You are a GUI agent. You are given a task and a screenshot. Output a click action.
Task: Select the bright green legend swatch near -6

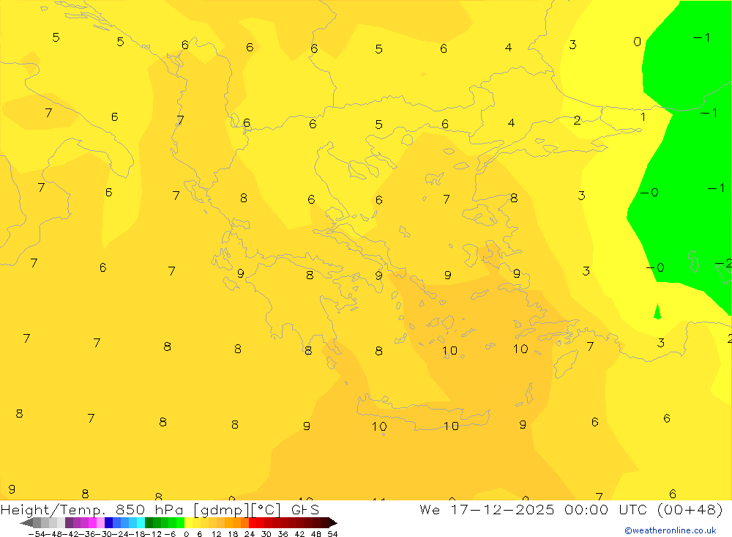click(180, 523)
